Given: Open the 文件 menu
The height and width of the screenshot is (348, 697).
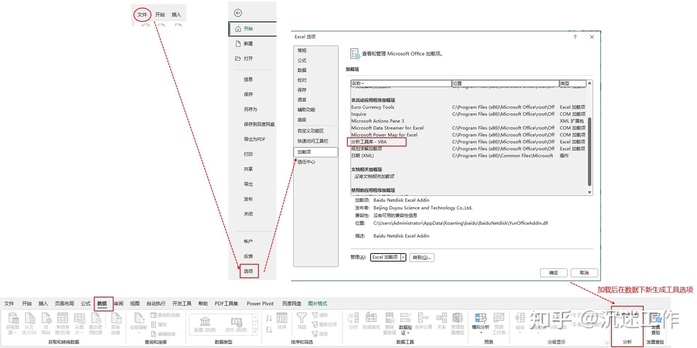Looking at the screenshot, I should [142, 14].
